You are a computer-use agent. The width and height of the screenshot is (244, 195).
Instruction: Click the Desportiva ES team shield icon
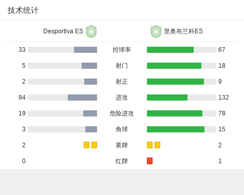tap(91, 31)
